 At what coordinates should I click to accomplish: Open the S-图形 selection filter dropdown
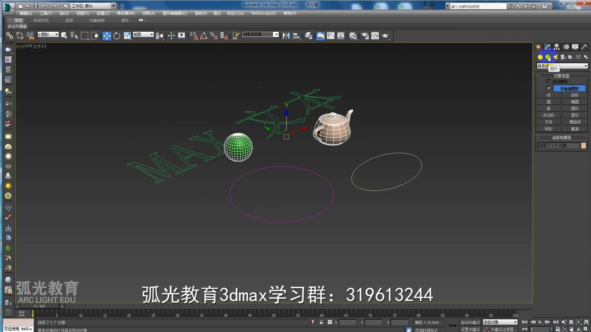(x=56, y=34)
